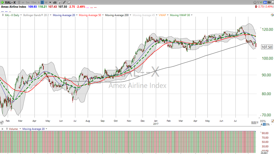The height and width of the screenshot is (154, 274).
Task: Click the percent change -2.49% in header
Action: point(80,7)
